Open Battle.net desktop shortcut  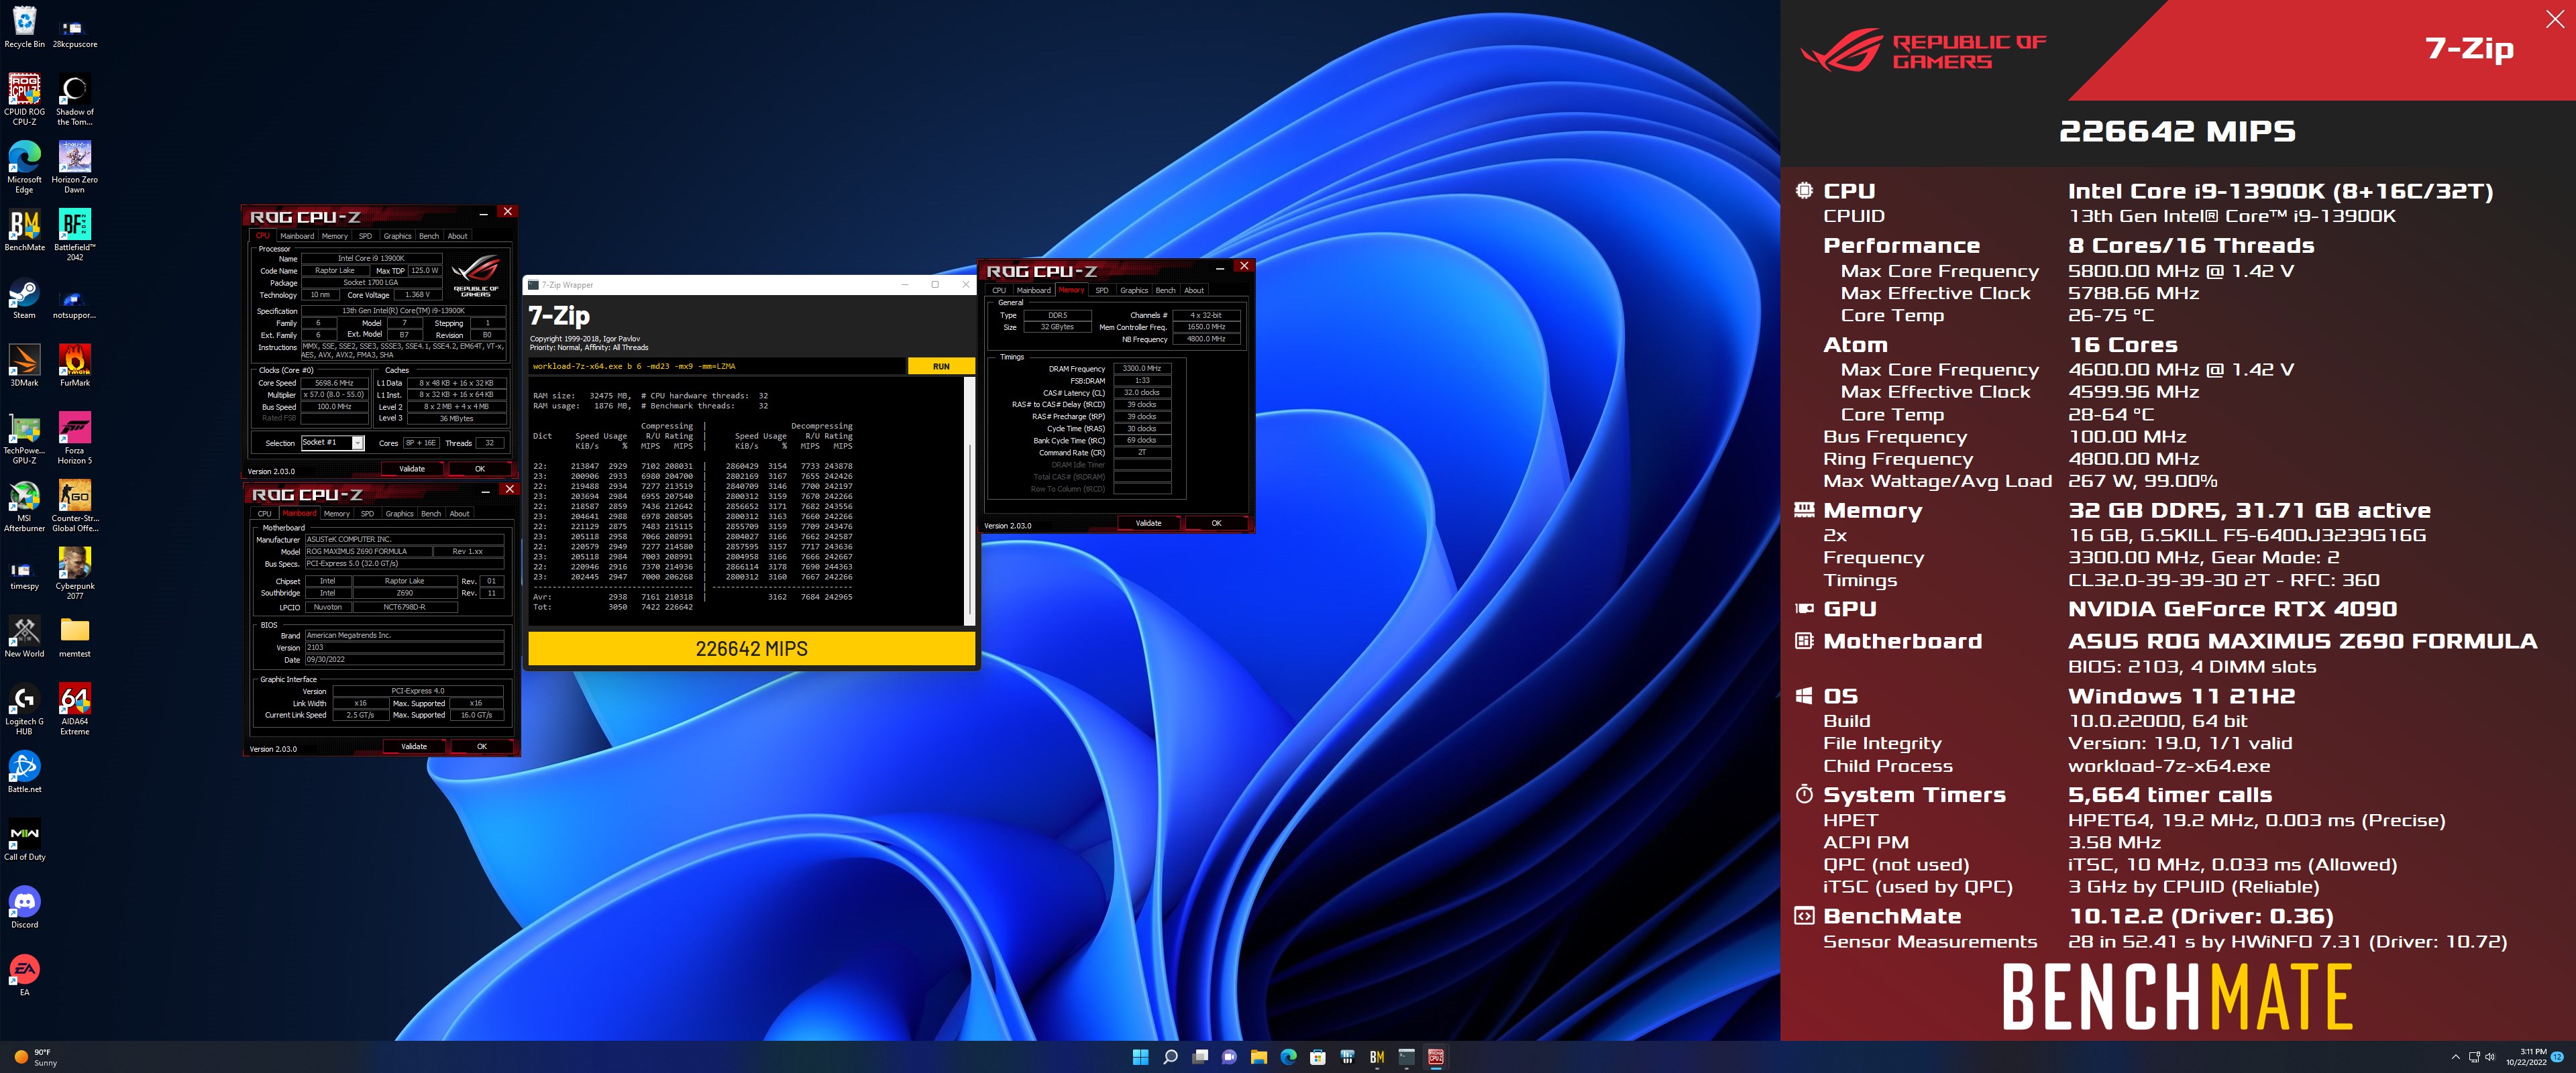24,771
